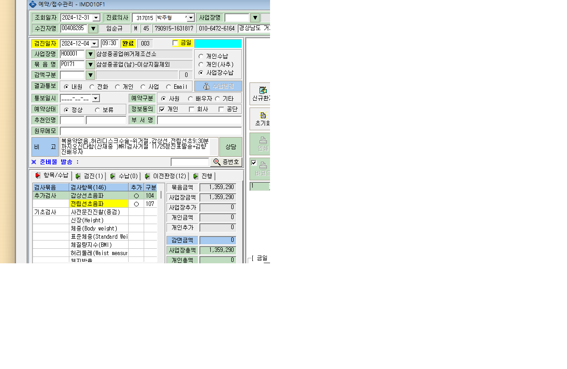
Task: Click the 초기화 reset document icon
Action: (263, 115)
